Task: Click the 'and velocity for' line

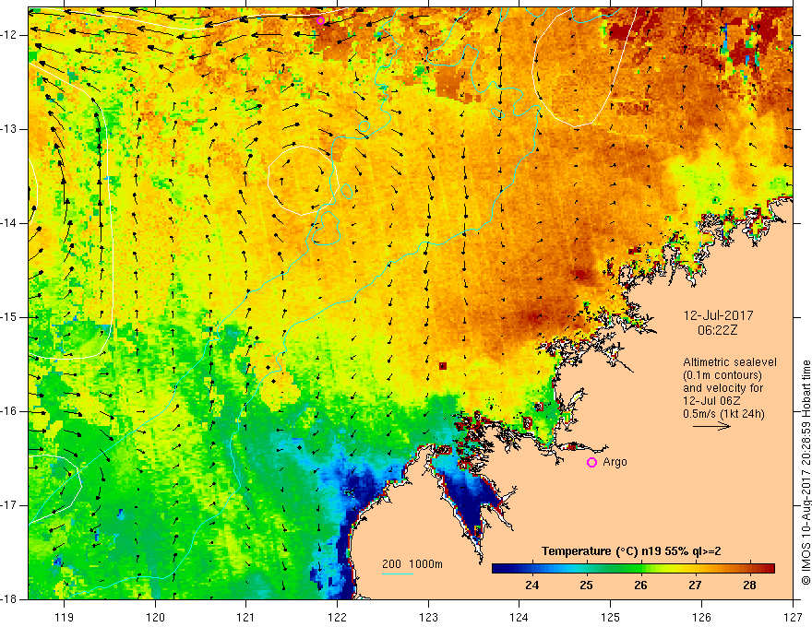Action: [x=722, y=388]
